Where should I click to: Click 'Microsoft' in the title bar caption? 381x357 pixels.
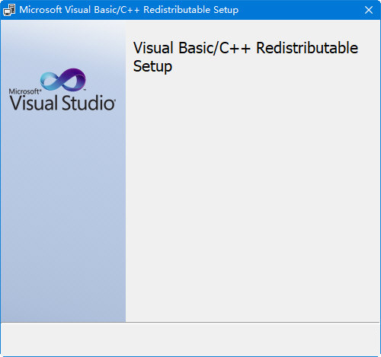point(40,10)
